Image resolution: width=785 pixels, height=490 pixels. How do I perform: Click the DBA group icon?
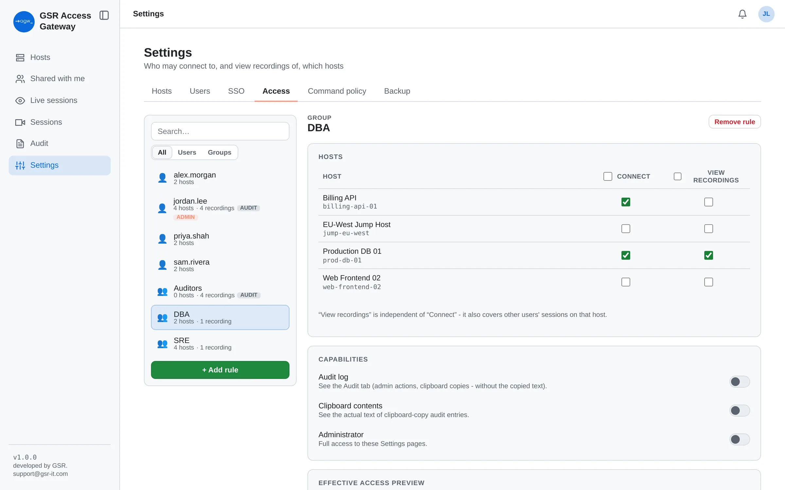click(162, 318)
